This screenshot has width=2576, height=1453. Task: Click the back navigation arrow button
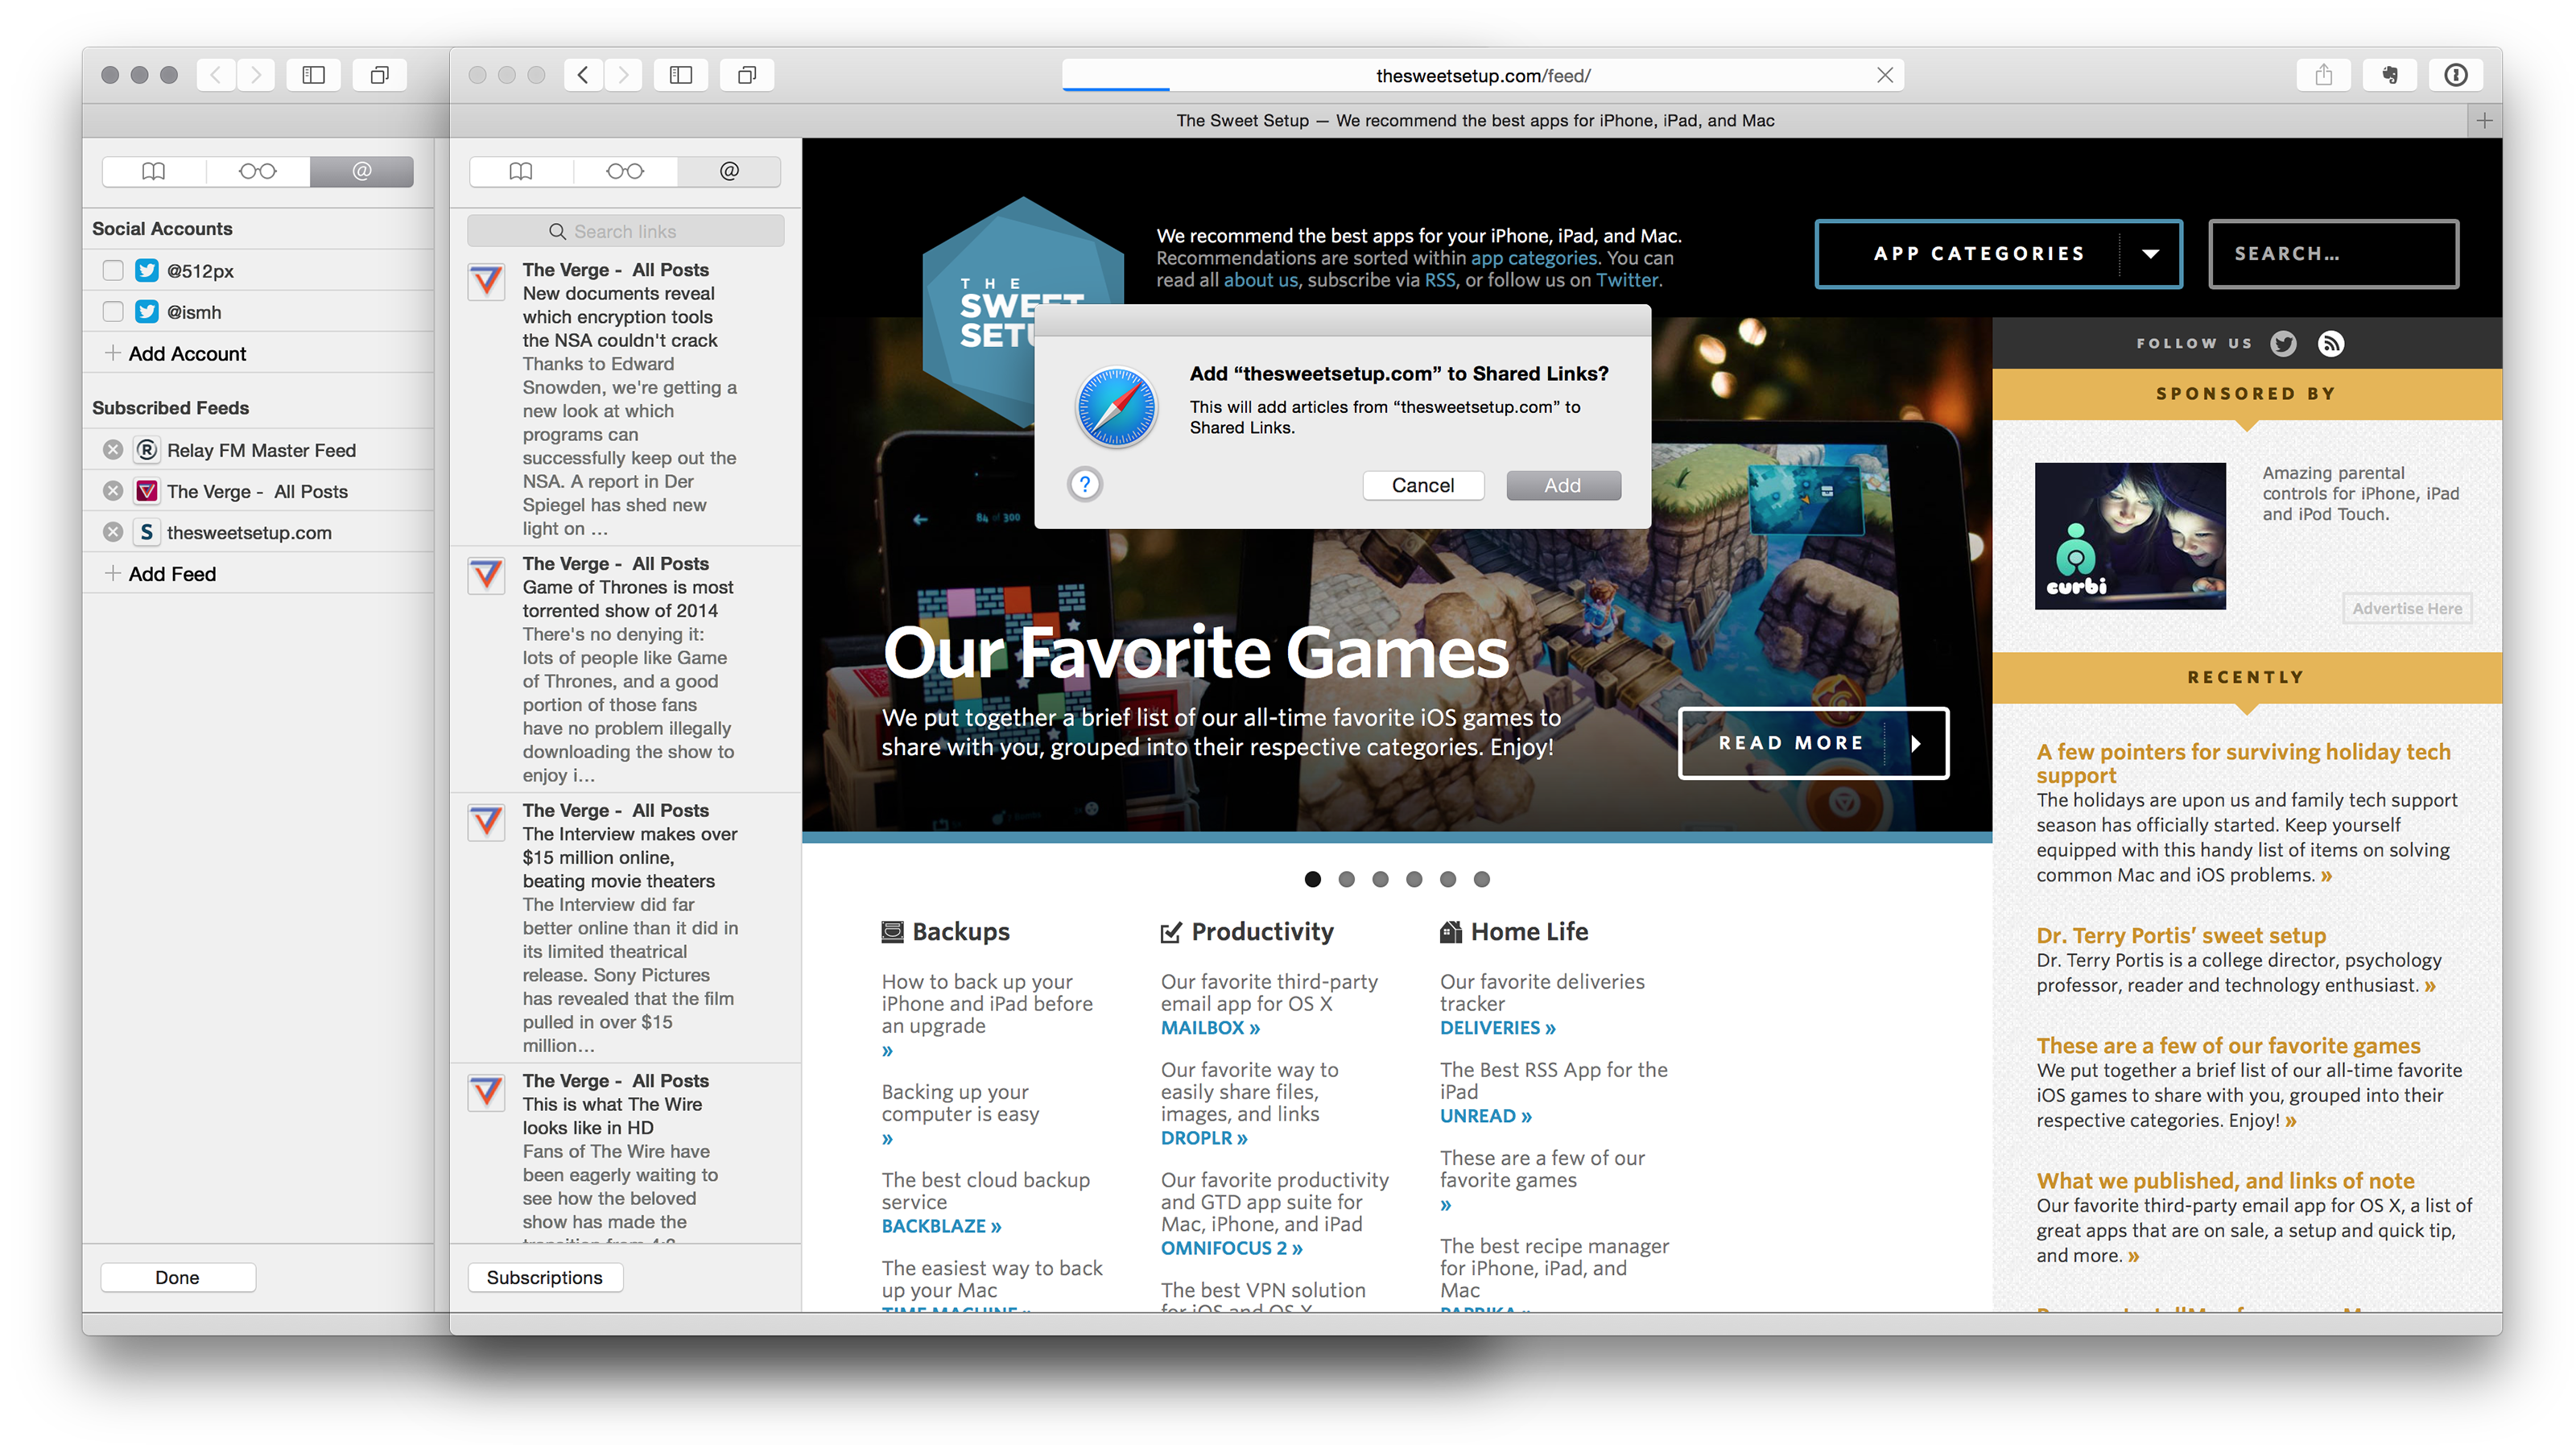pos(584,74)
